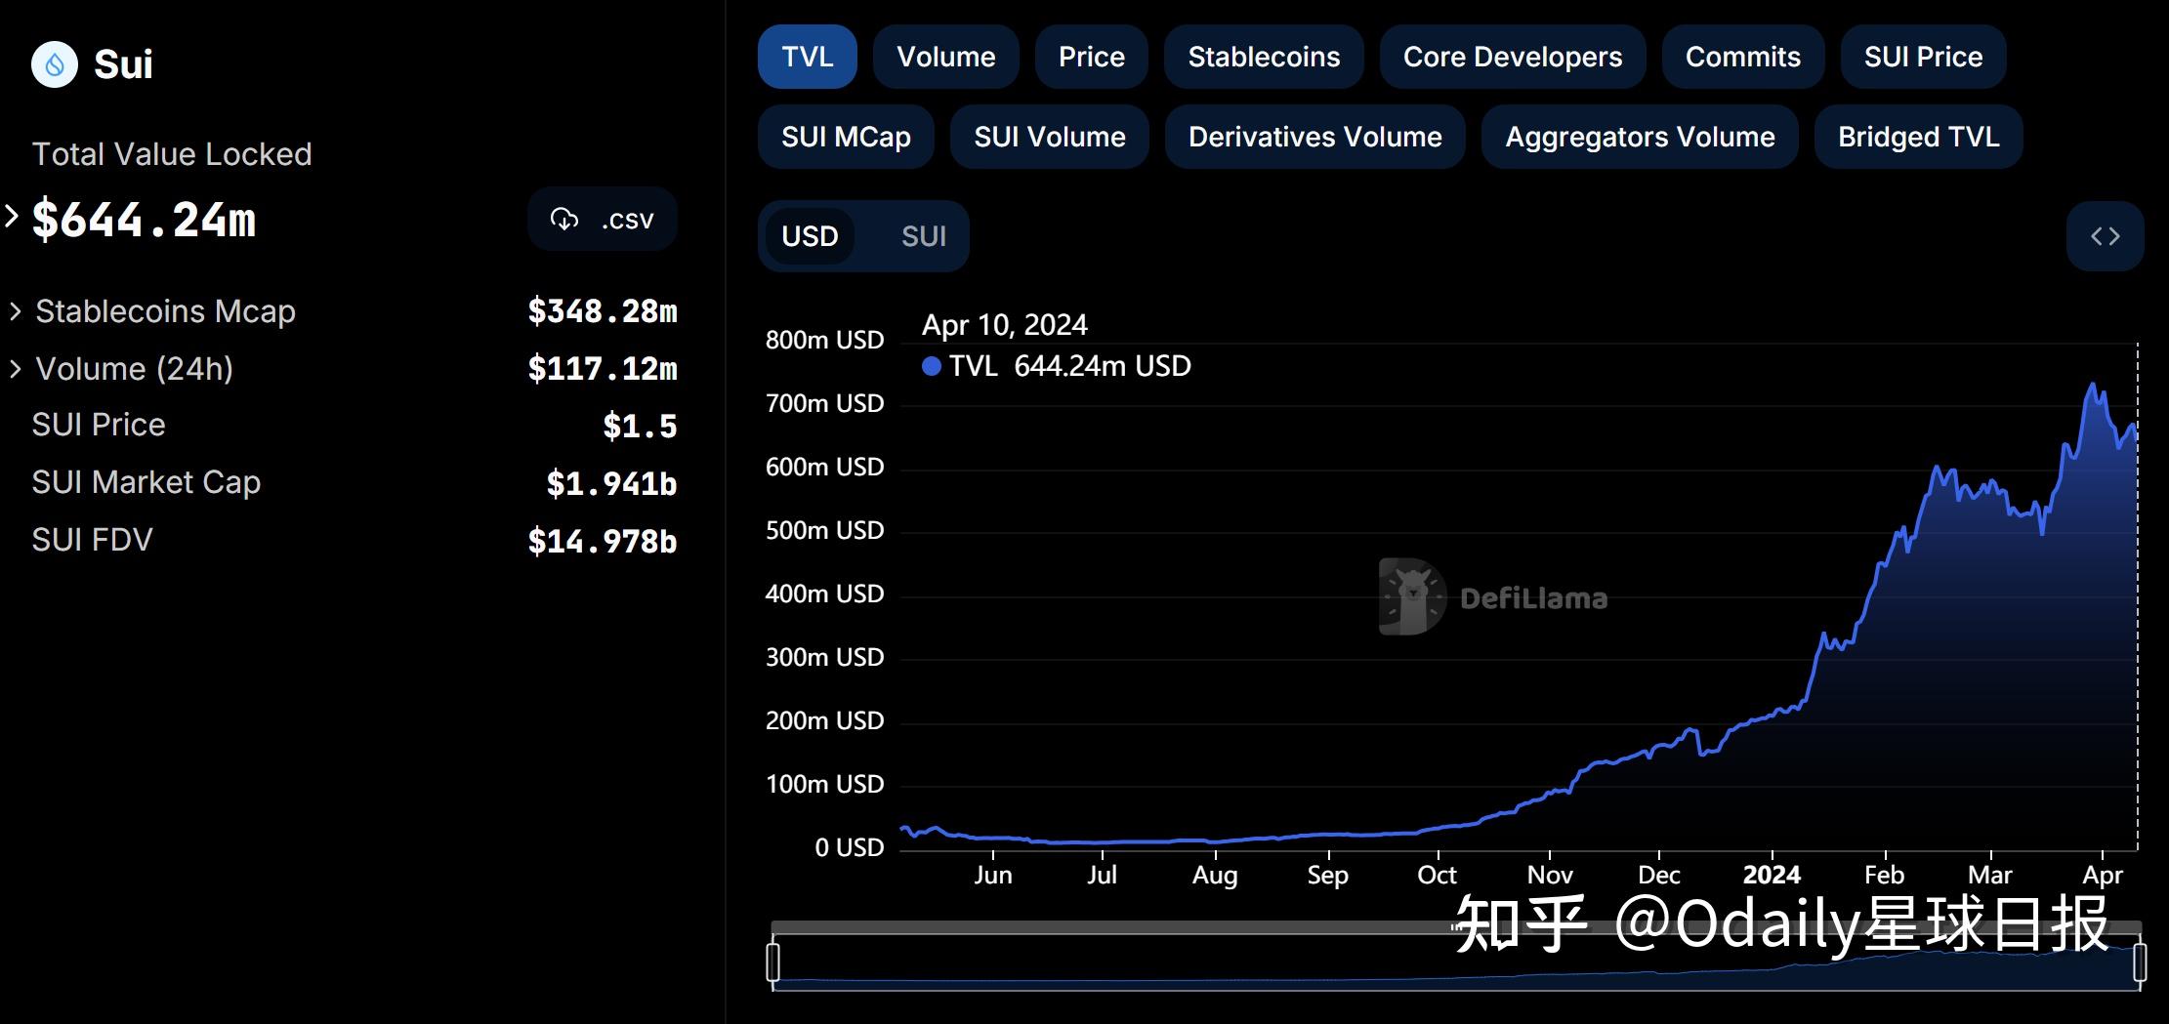
Task: Open the embed chart code icon
Action: (x=2106, y=236)
